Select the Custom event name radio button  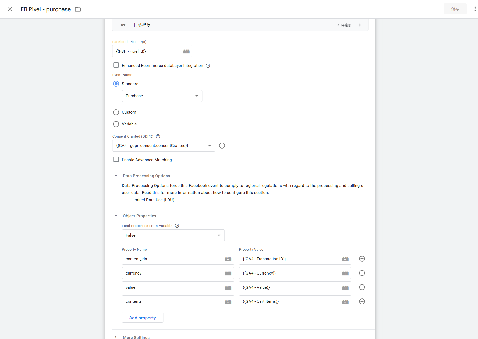[116, 112]
